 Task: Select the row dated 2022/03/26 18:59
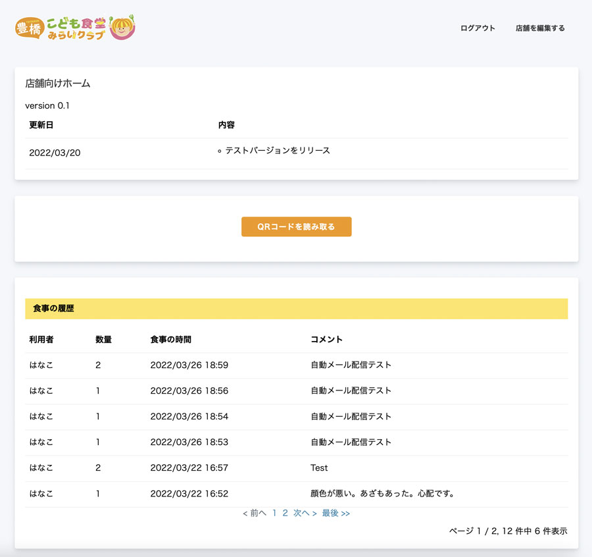click(x=189, y=365)
